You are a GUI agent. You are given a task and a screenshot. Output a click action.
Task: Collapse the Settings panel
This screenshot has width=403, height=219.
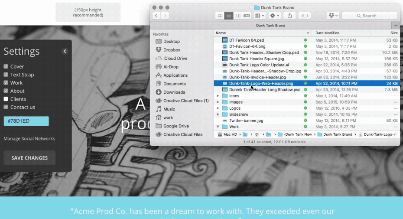(65, 51)
